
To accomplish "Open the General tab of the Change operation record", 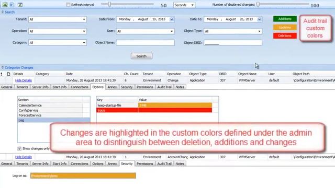I will pyautogui.click(x=7, y=87).
